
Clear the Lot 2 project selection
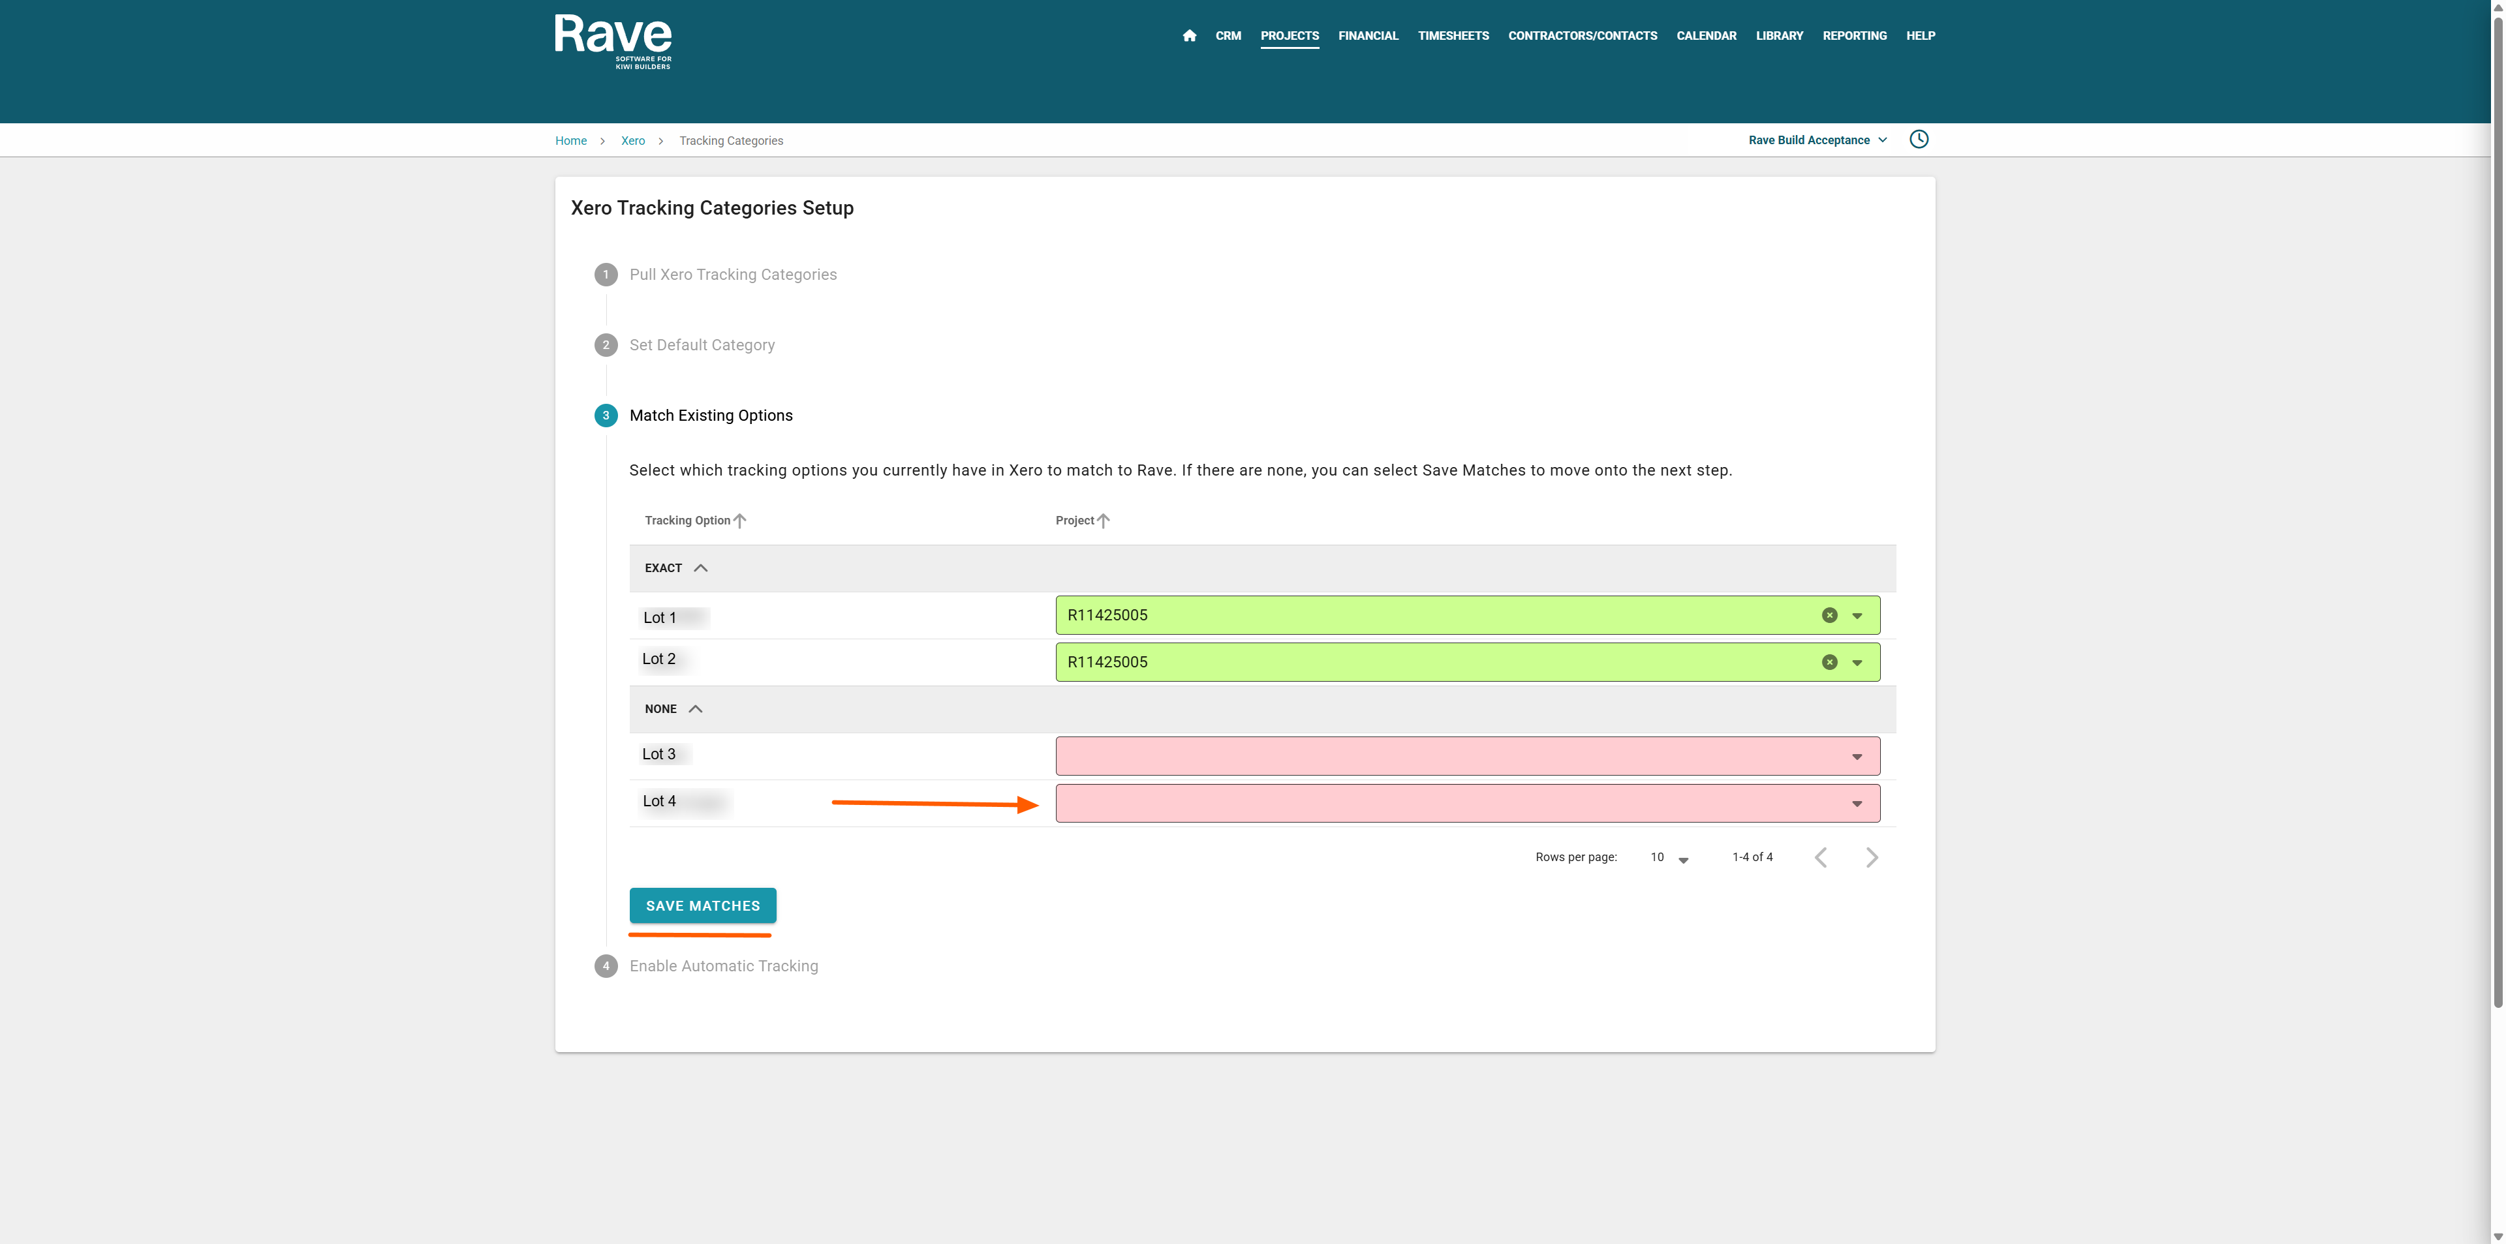(1829, 662)
